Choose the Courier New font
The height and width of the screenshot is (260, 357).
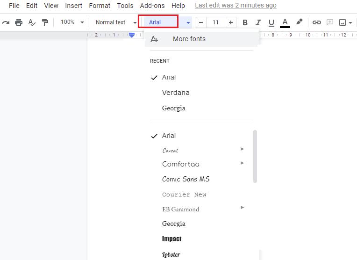[x=184, y=195]
